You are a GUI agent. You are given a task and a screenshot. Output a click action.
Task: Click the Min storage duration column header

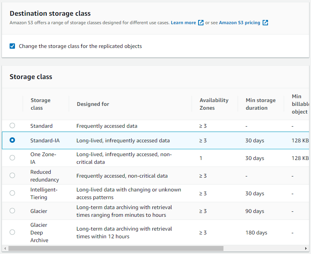point(260,104)
